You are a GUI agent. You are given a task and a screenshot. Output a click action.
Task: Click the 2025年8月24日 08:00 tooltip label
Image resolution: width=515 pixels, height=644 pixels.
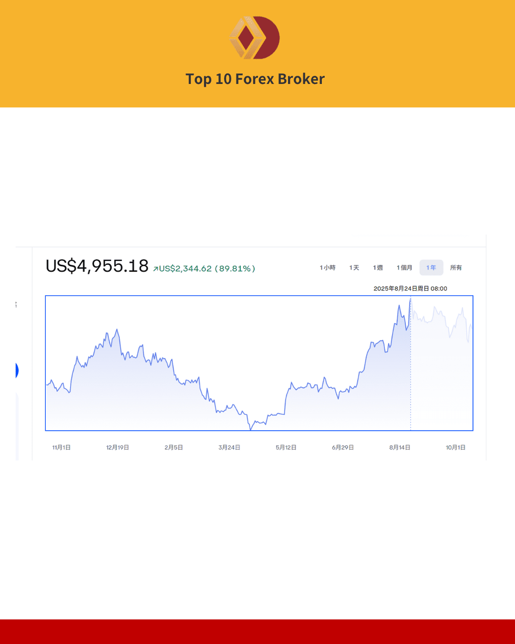pos(410,289)
